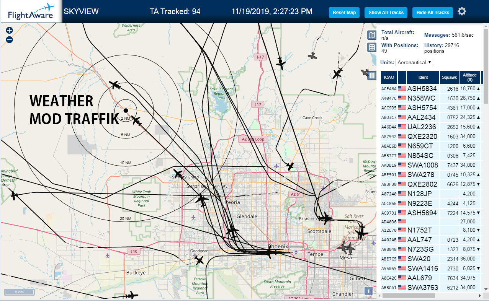Select the QXE2320 table row
This screenshot has height=301, width=489.
click(431, 136)
